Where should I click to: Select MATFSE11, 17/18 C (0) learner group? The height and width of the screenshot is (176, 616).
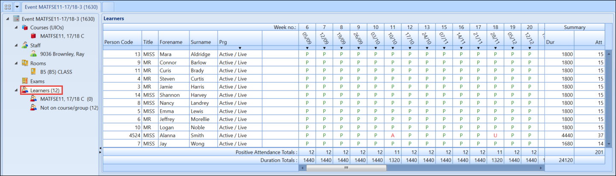(x=66, y=99)
